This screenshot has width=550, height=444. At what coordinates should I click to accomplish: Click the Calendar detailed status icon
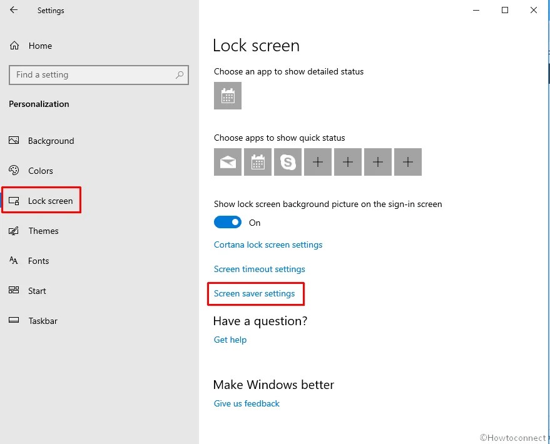pos(227,96)
